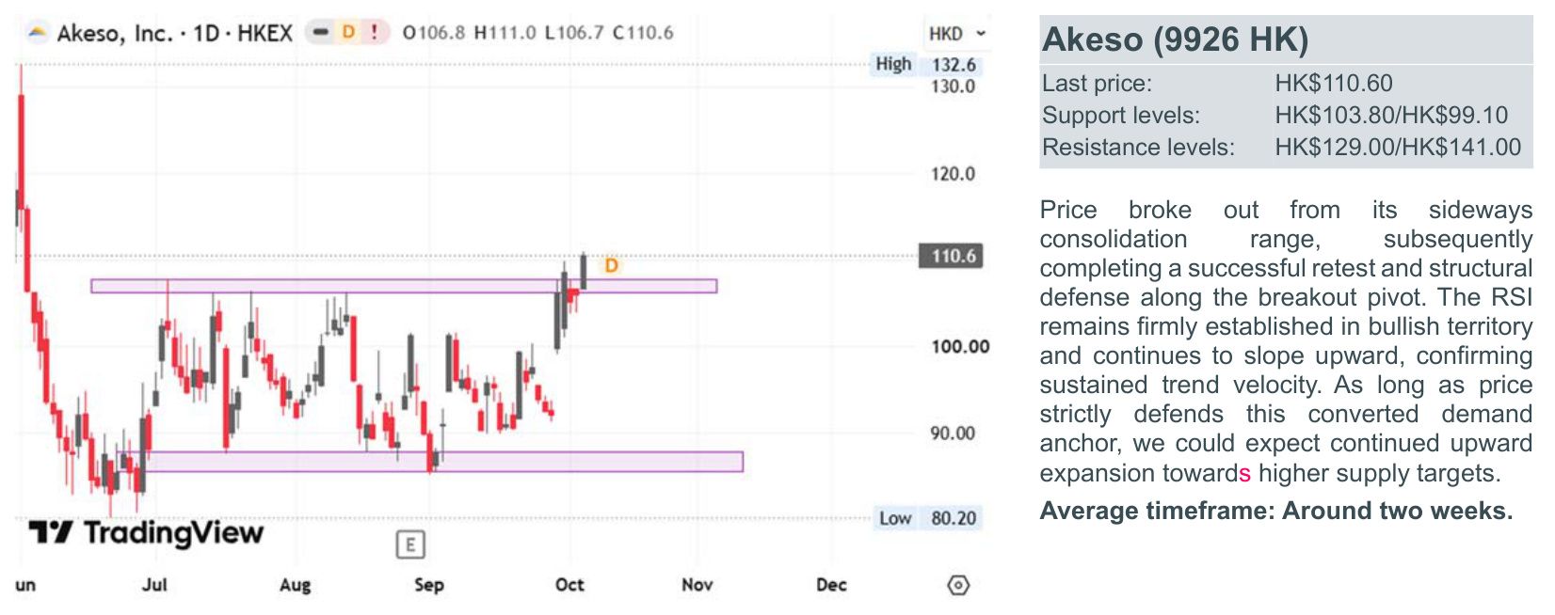
Task: Click the E earnings marker near Sep
Action: [410, 544]
